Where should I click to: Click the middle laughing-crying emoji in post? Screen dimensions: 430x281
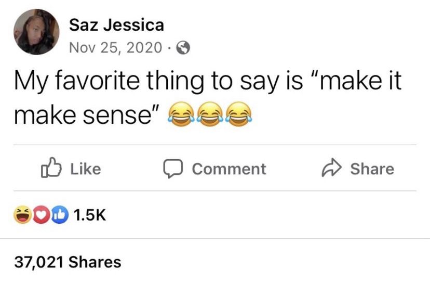tap(209, 113)
